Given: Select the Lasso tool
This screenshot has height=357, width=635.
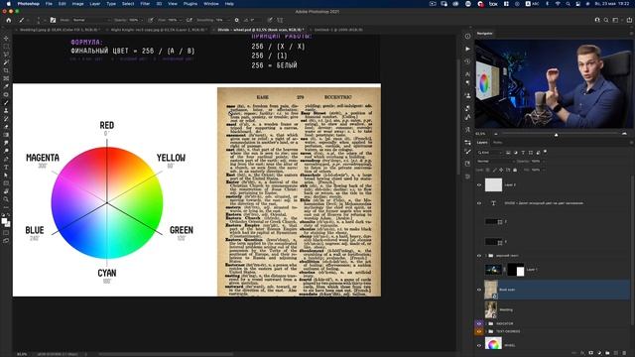Looking at the screenshot, I should pos(6,55).
